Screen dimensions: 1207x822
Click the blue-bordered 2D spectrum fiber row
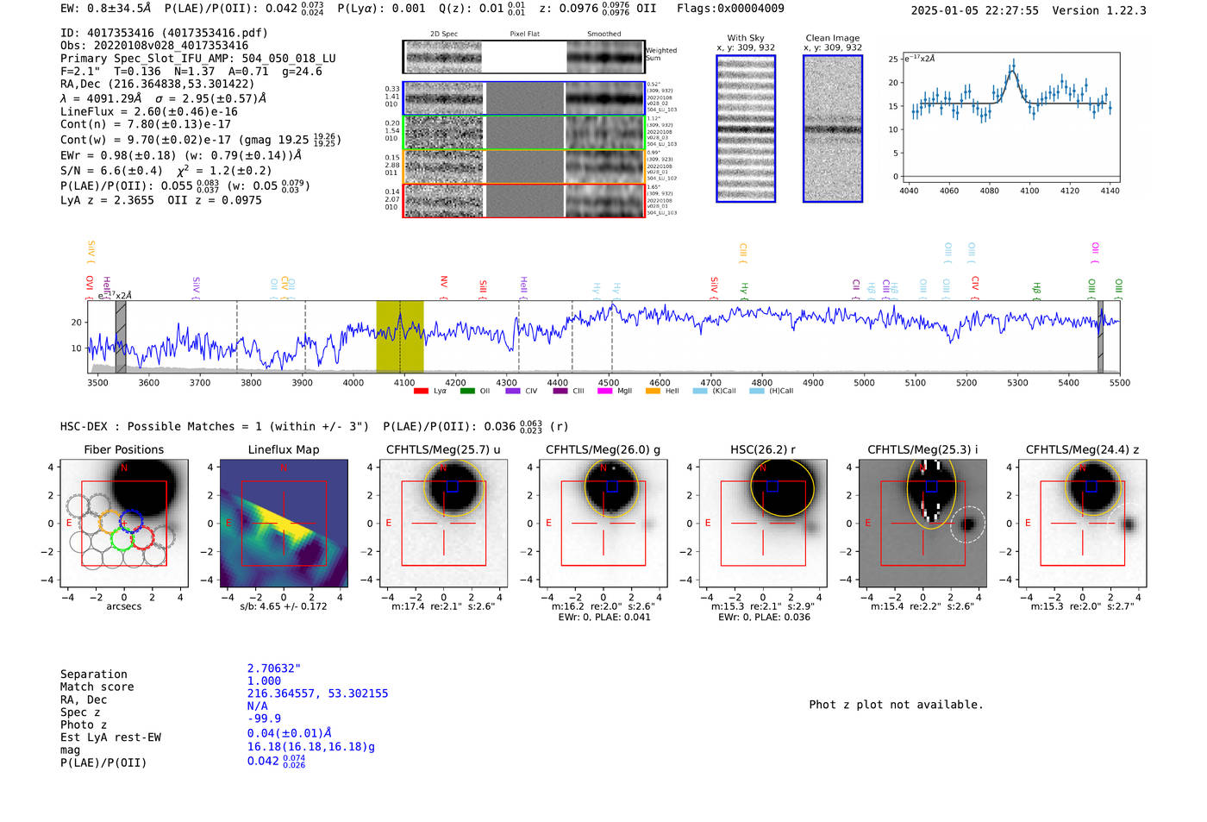click(x=523, y=98)
